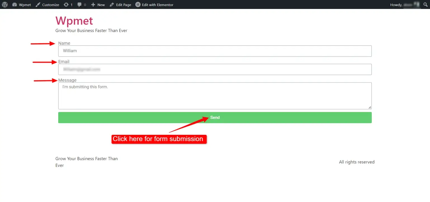
Task: Click New in the admin bar
Action: coord(98,4)
